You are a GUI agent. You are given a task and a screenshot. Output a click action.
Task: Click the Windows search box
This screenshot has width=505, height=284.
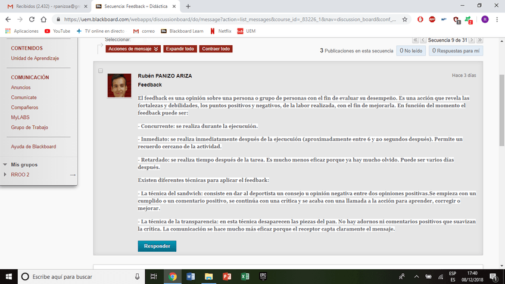81,277
